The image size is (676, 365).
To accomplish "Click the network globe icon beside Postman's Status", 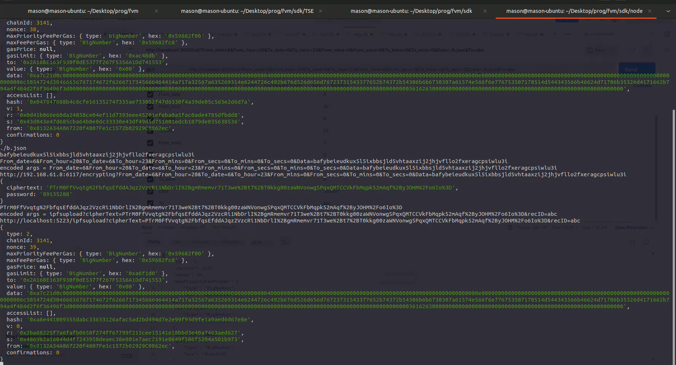I will 510,228.
